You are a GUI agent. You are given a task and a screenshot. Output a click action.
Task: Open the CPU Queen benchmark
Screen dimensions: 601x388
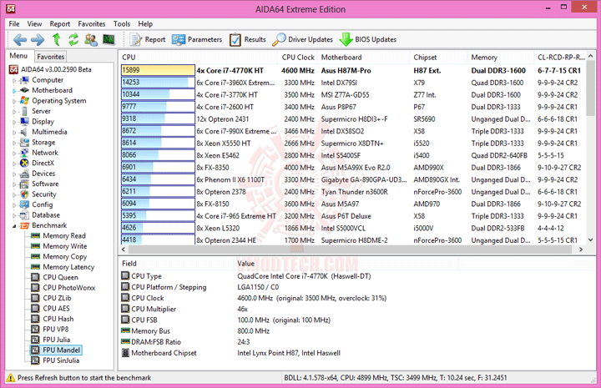(60, 277)
